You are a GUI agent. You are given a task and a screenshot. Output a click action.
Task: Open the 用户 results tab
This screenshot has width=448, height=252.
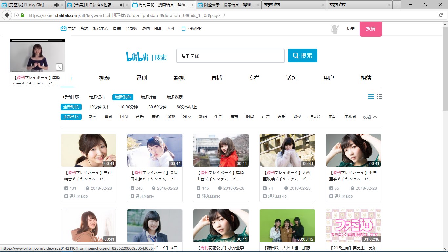[x=329, y=78]
